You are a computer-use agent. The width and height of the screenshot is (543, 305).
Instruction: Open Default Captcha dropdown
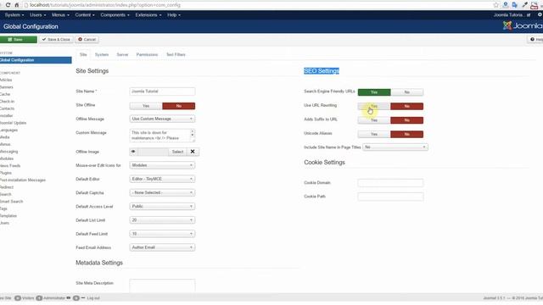162,192
